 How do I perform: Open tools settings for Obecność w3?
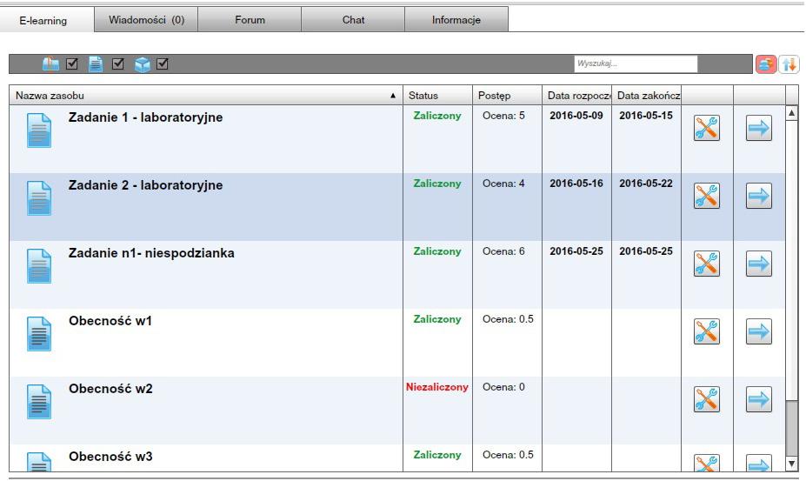click(x=706, y=463)
